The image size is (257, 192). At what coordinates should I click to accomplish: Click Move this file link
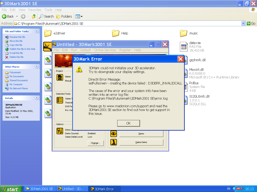tap(16, 41)
